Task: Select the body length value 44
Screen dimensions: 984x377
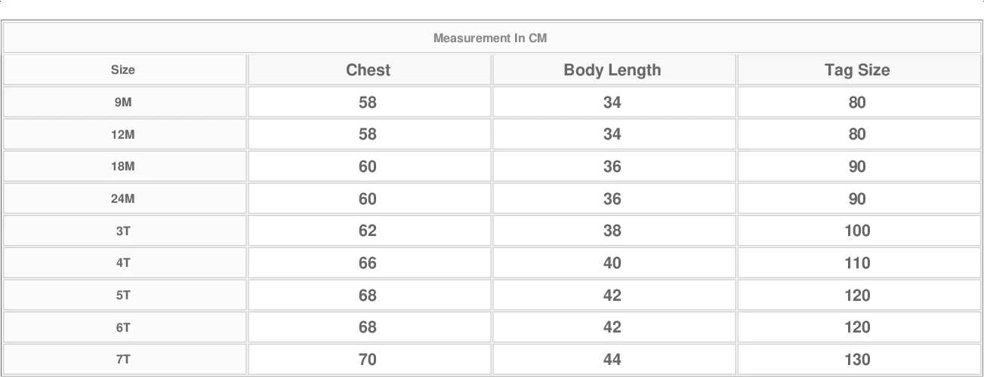Action: pyautogui.click(x=612, y=360)
